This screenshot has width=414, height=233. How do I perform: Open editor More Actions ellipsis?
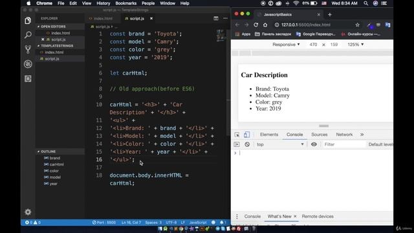click(225, 18)
